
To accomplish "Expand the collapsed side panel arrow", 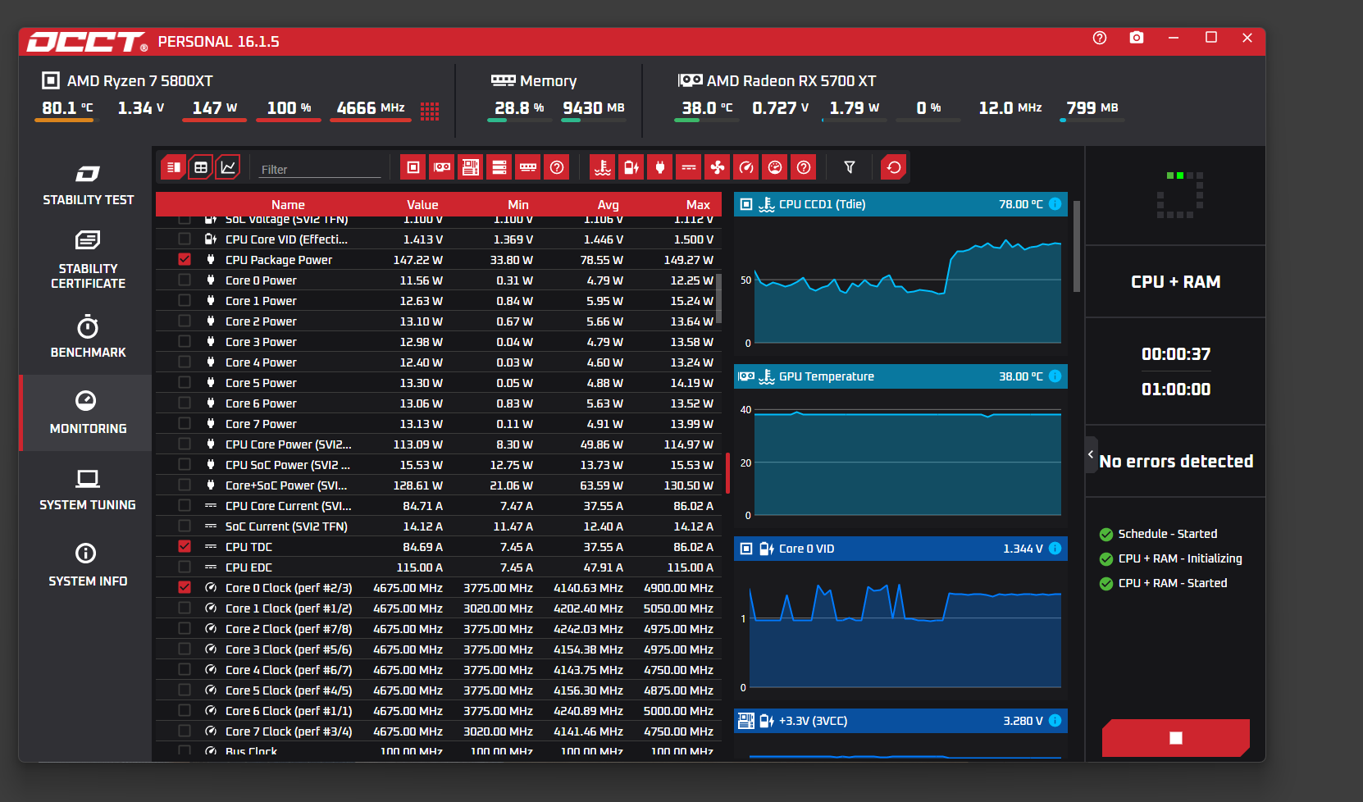I will [1091, 453].
